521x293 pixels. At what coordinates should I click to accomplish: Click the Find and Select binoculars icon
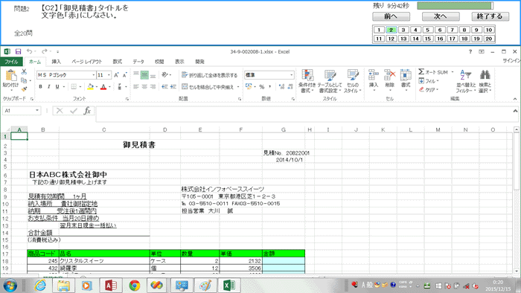click(x=485, y=81)
